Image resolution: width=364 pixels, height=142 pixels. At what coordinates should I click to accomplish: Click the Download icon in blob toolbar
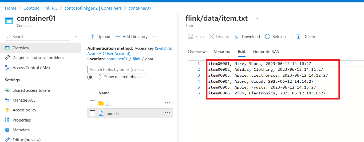point(237,37)
